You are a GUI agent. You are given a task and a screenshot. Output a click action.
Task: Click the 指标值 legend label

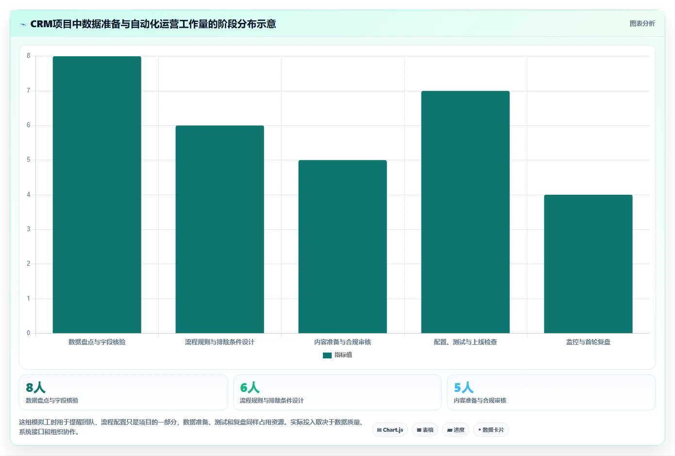pos(343,355)
